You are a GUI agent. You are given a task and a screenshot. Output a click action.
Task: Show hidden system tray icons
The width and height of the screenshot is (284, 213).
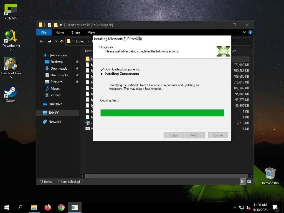click(235, 207)
